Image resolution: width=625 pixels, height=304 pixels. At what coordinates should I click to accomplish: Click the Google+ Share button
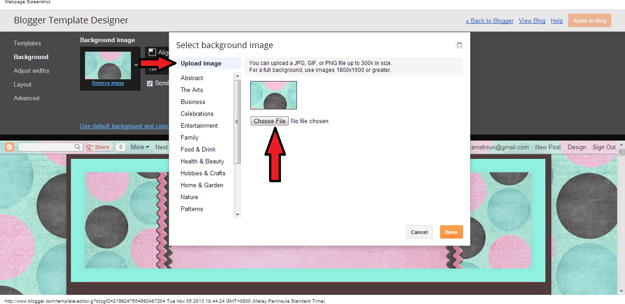100,147
